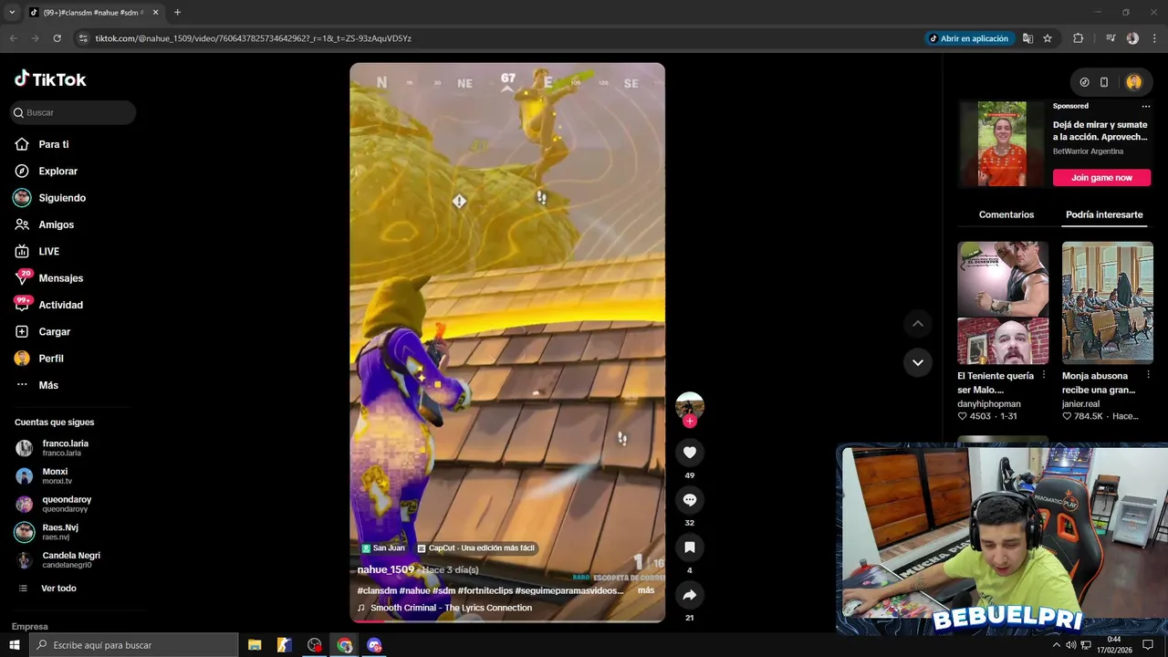Share the video with the arrow icon
This screenshot has width=1168, height=657.
pyautogui.click(x=690, y=595)
